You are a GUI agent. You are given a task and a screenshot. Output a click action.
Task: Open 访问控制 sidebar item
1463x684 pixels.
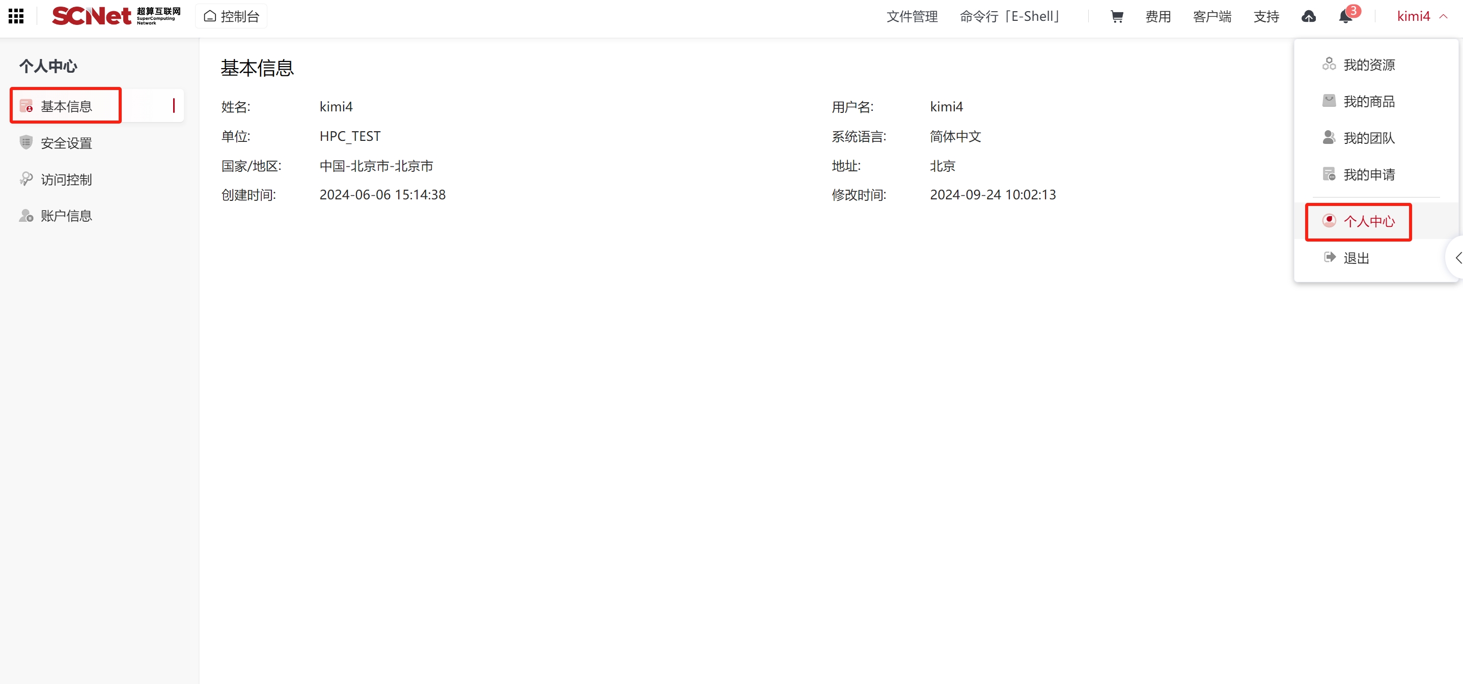point(66,180)
